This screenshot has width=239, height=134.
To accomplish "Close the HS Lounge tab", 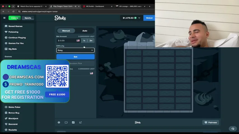I will coord(145,6).
